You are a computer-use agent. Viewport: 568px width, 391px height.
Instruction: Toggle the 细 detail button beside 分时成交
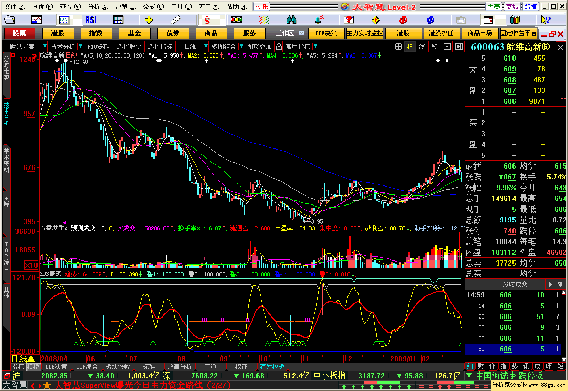click(x=560, y=284)
